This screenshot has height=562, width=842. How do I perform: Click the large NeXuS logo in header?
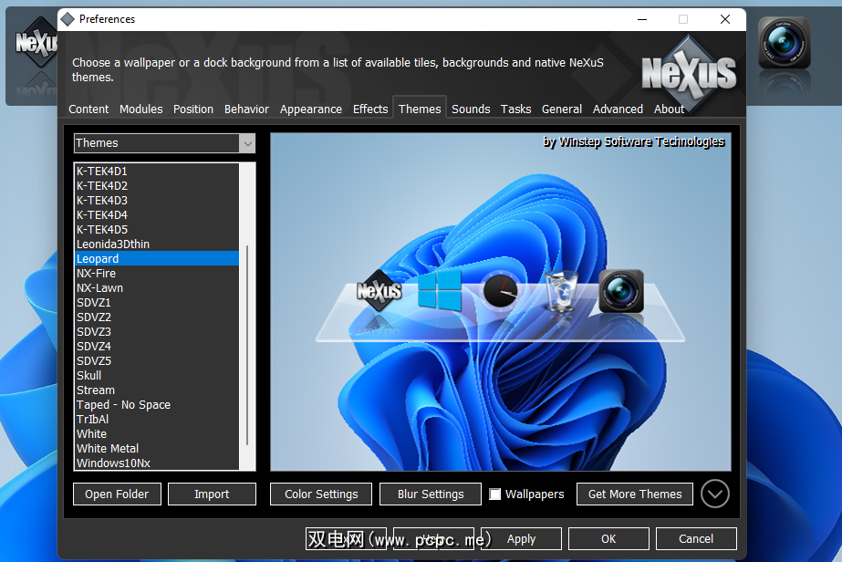pos(689,71)
